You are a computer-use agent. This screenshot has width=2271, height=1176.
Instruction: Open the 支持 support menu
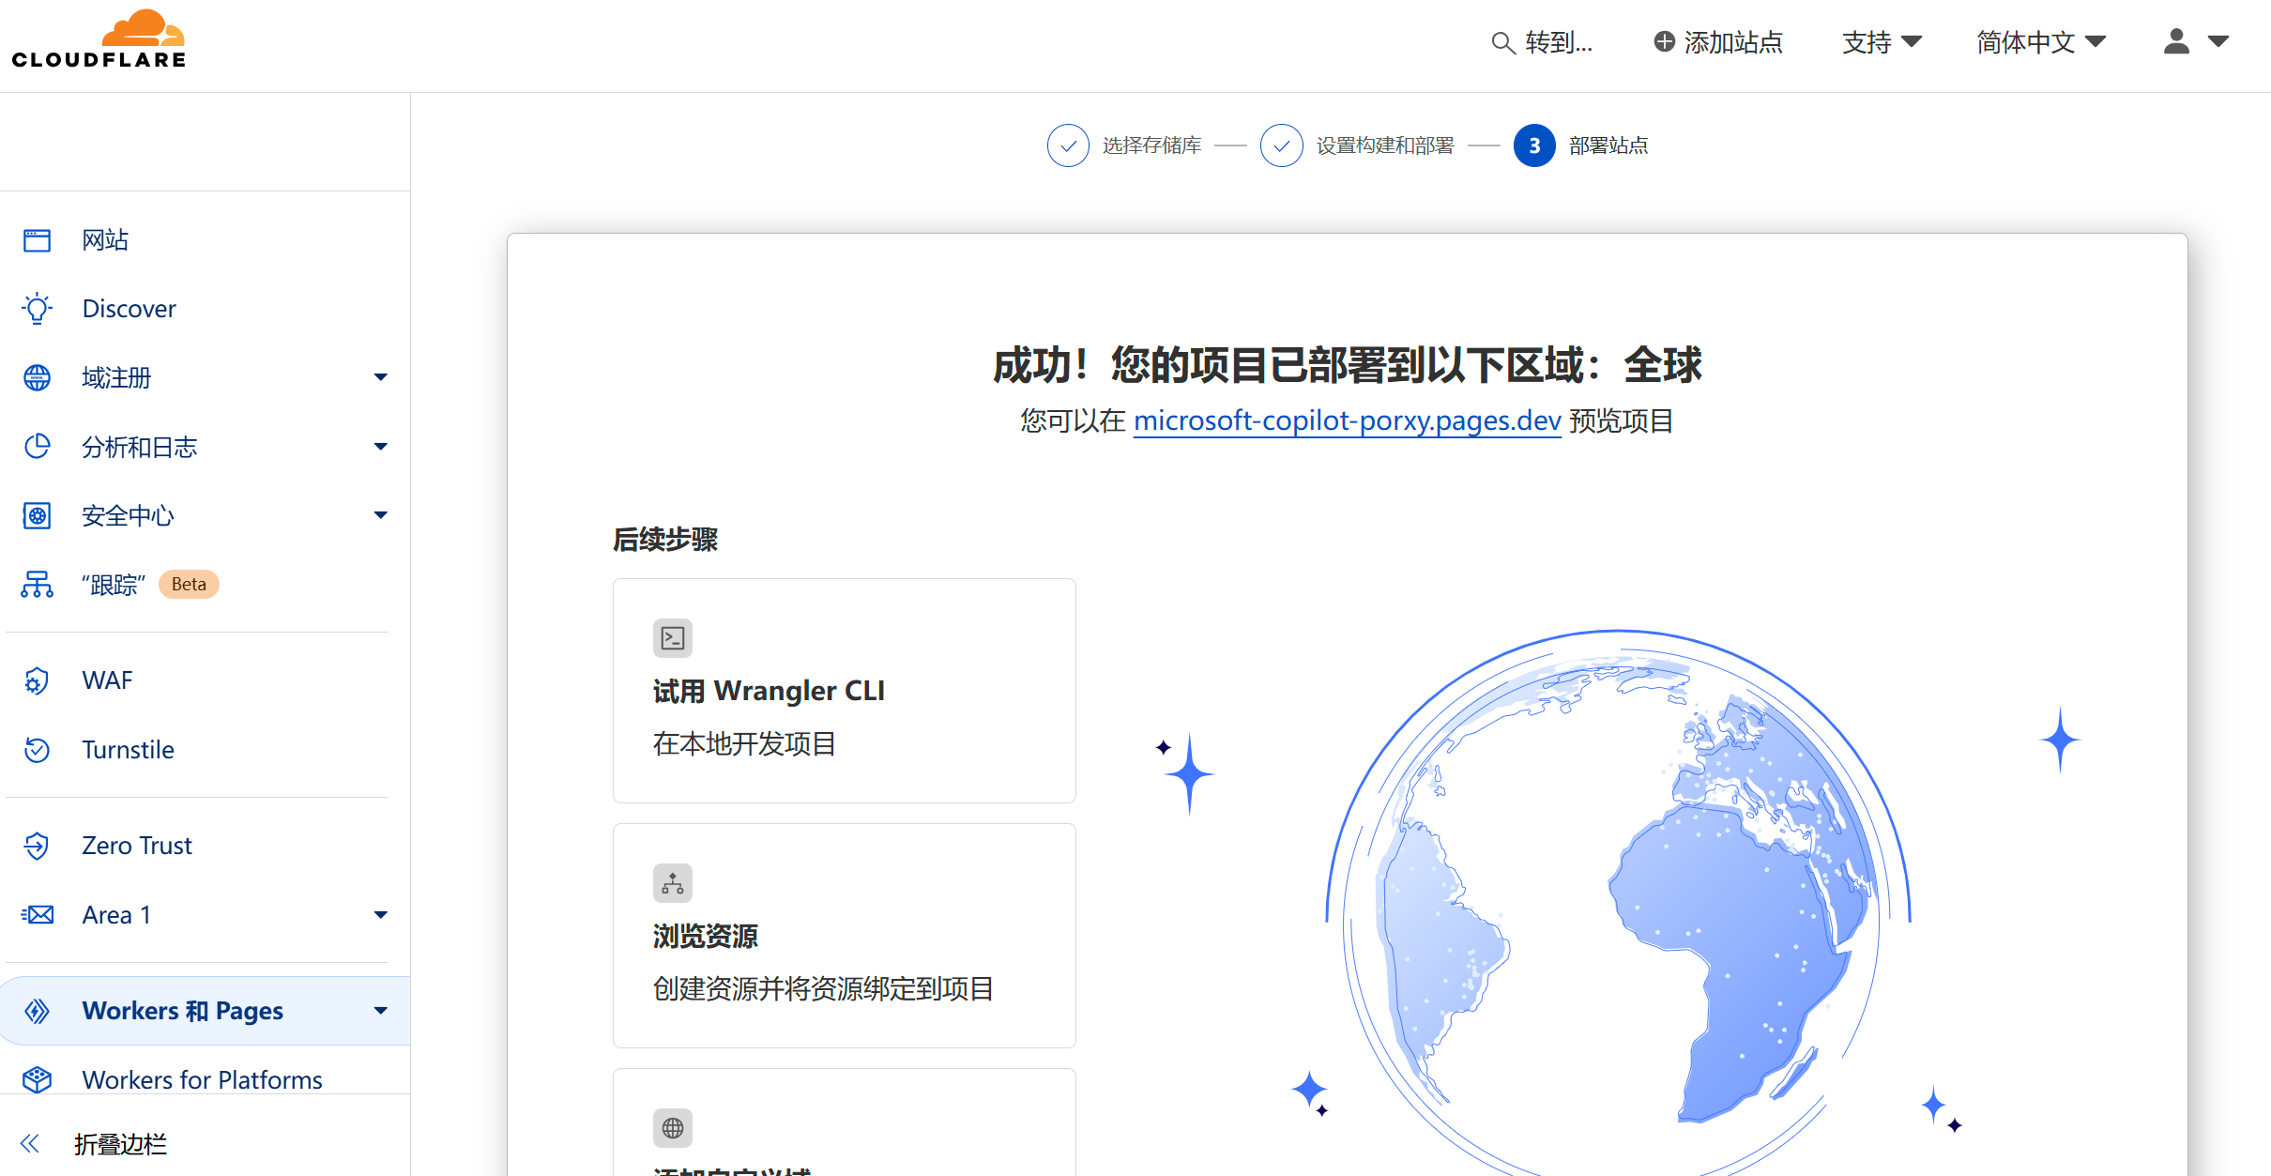click(x=1882, y=42)
